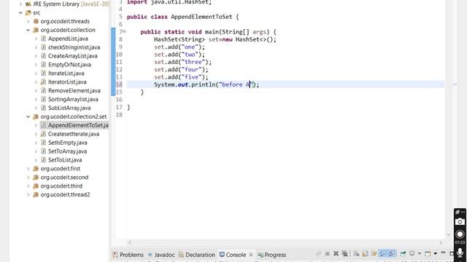Expand org.ucodeit.first package
Viewport: 467px width, 262px height.
tap(28, 168)
